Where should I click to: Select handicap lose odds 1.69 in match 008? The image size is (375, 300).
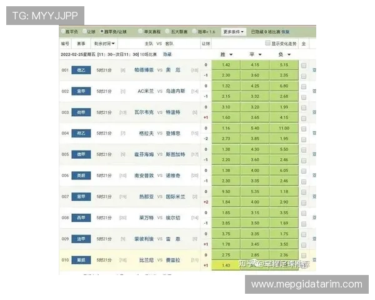(x=284, y=223)
